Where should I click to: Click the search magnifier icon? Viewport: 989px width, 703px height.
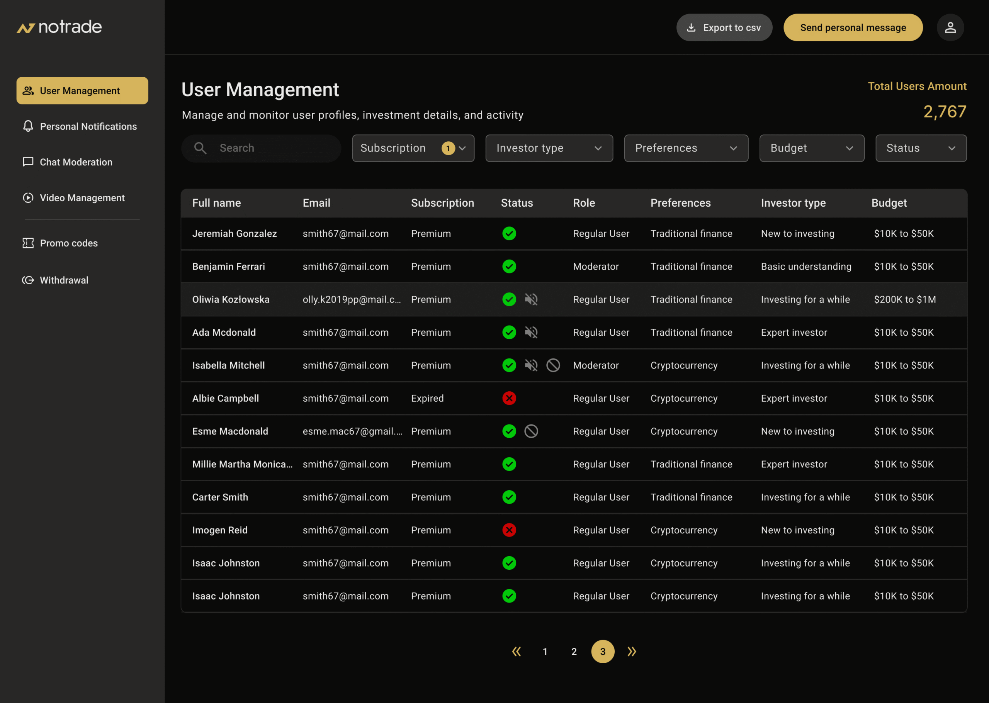pyautogui.click(x=200, y=148)
